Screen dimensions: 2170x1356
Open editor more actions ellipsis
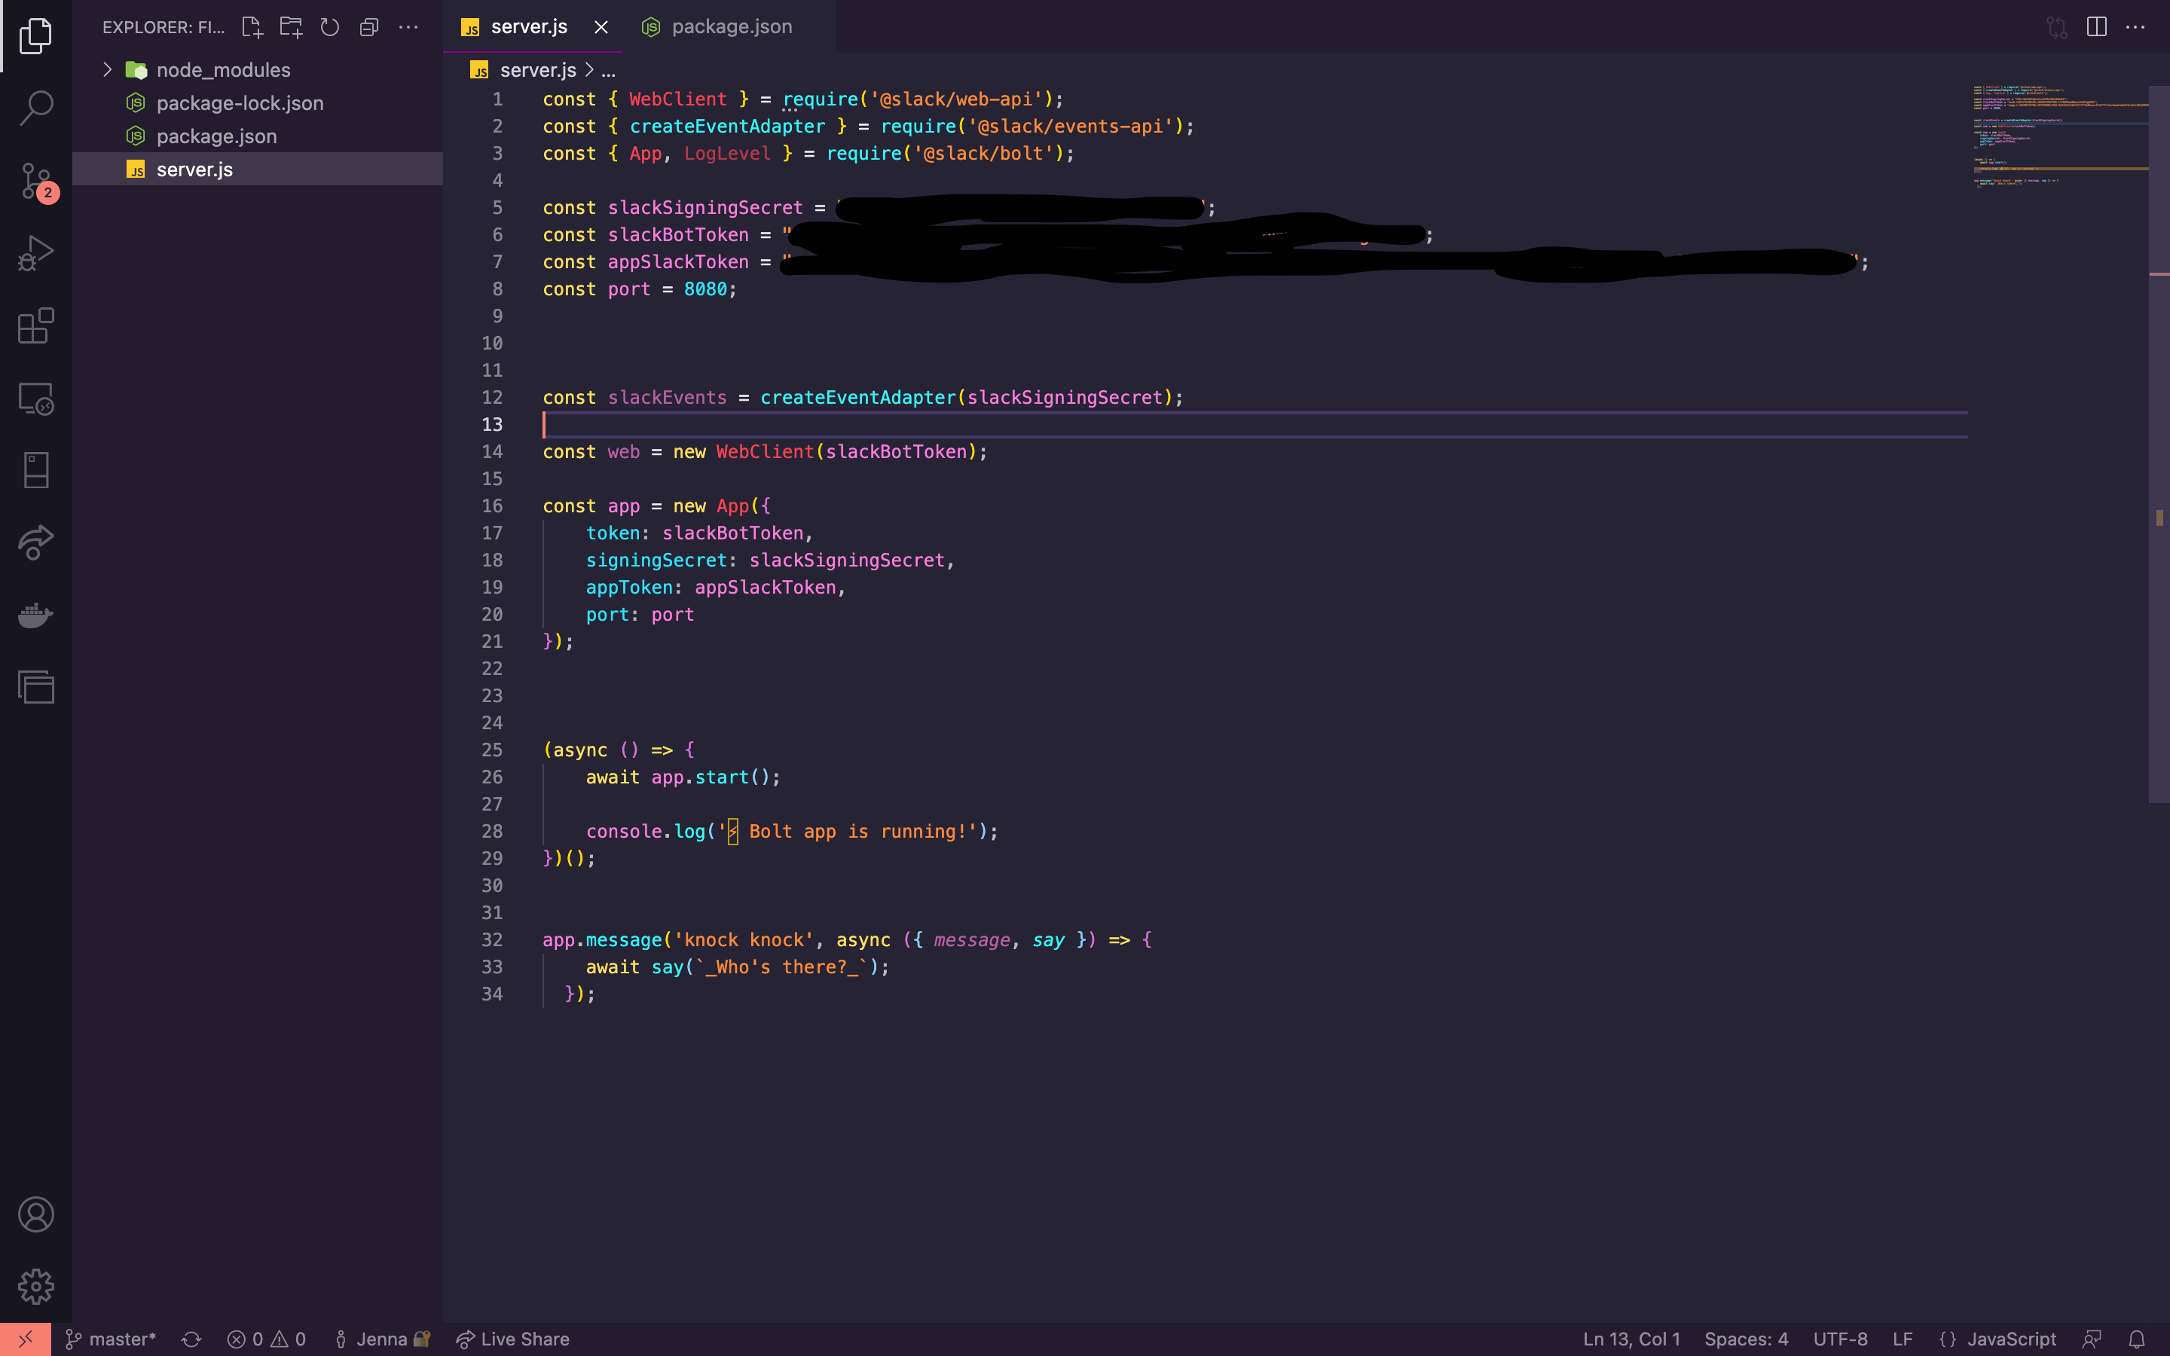coord(2135,27)
